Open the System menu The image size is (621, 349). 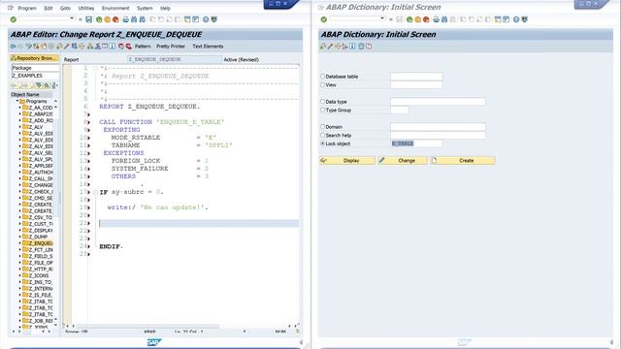(145, 8)
